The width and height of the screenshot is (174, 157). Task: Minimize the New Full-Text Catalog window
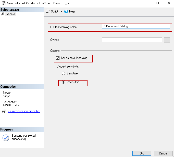click(146, 3)
